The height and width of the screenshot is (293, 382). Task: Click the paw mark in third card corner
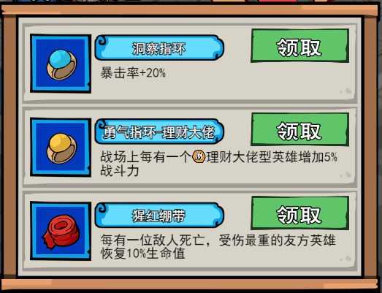[x=346, y=258]
